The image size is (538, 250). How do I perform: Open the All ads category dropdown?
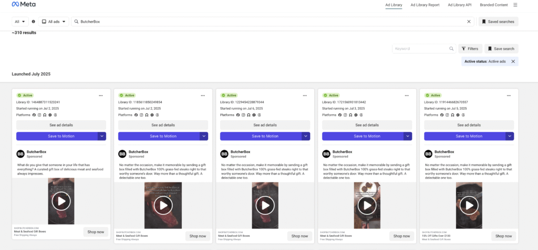54,21
